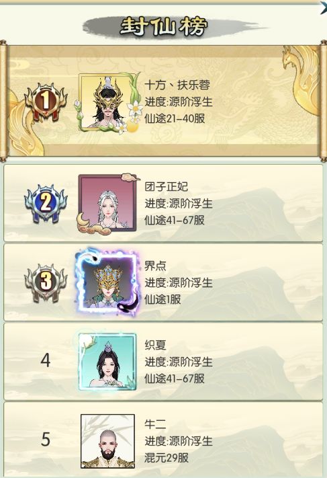Screen dimensions: 327x478
Task: Click the silver rank 3 medal icon
Action: [46, 282]
